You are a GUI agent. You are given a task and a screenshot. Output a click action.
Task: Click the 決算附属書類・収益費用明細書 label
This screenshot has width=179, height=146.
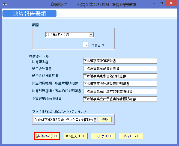(x=55, y=83)
